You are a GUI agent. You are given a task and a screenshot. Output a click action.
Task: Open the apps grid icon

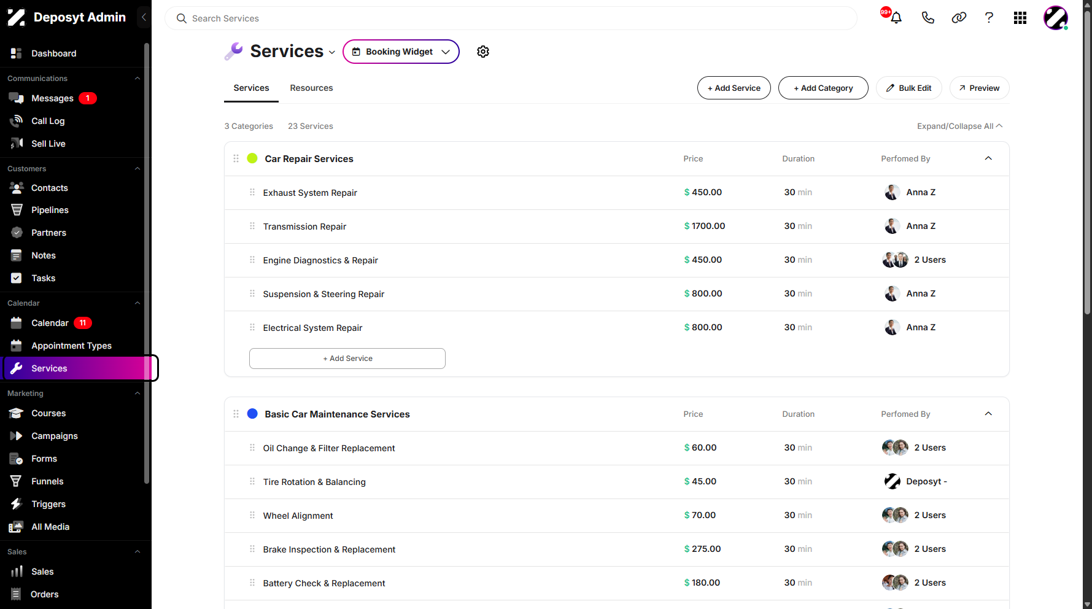(1020, 18)
